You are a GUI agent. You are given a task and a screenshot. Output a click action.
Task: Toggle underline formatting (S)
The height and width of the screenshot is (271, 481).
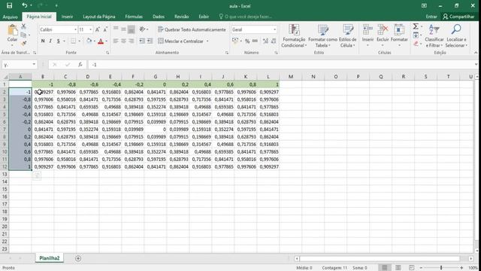pos(58,41)
